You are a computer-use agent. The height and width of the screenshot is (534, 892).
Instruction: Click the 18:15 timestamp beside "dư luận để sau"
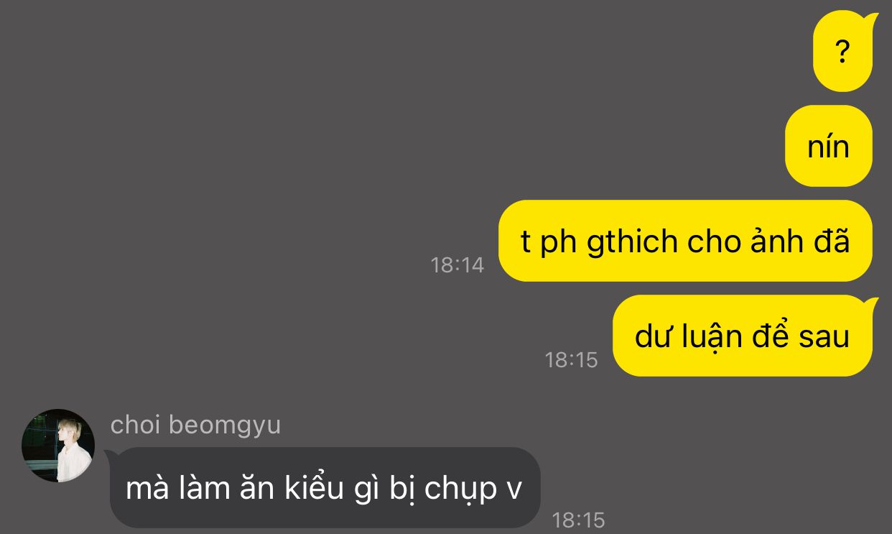tap(571, 360)
